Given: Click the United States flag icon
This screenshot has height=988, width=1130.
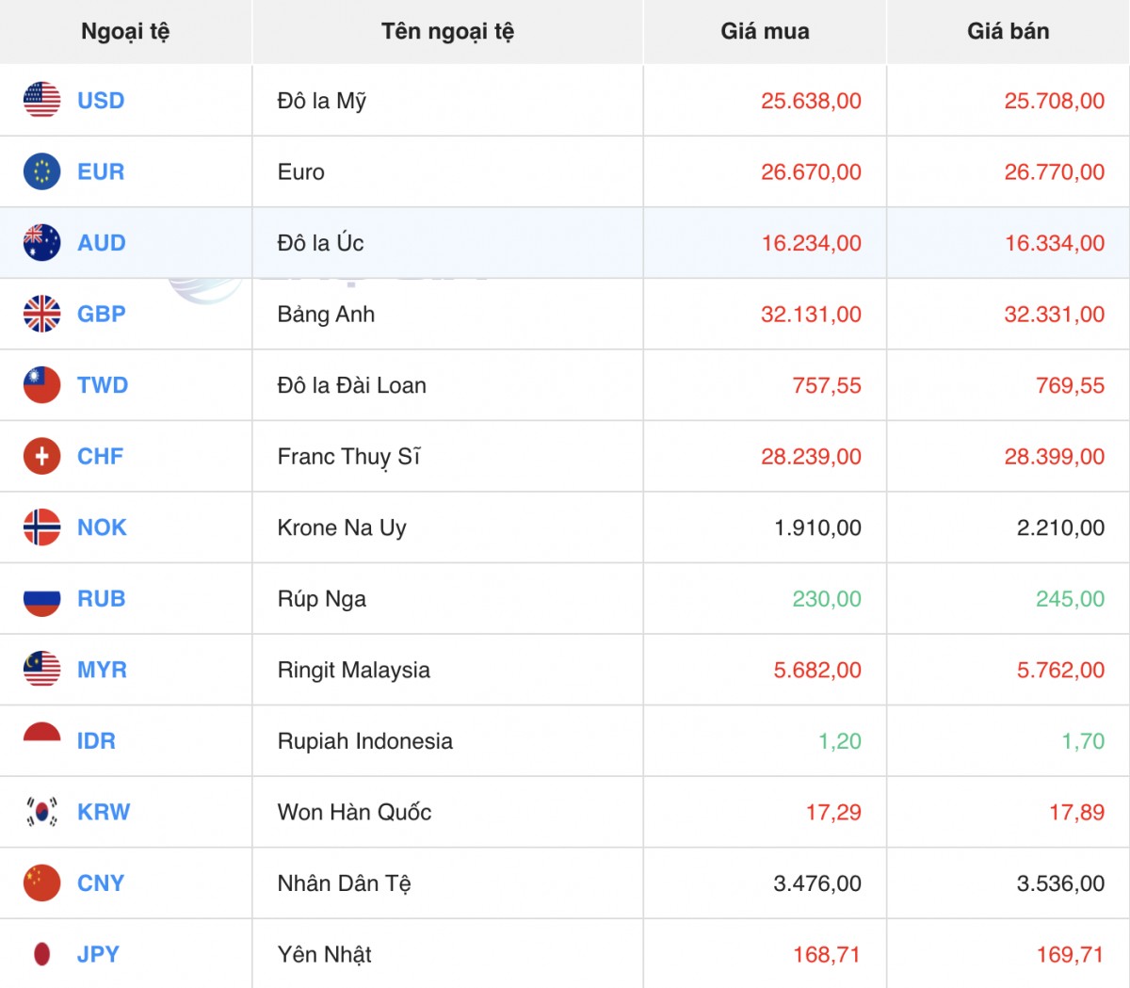Looking at the screenshot, I should pyautogui.click(x=41, y=100).
